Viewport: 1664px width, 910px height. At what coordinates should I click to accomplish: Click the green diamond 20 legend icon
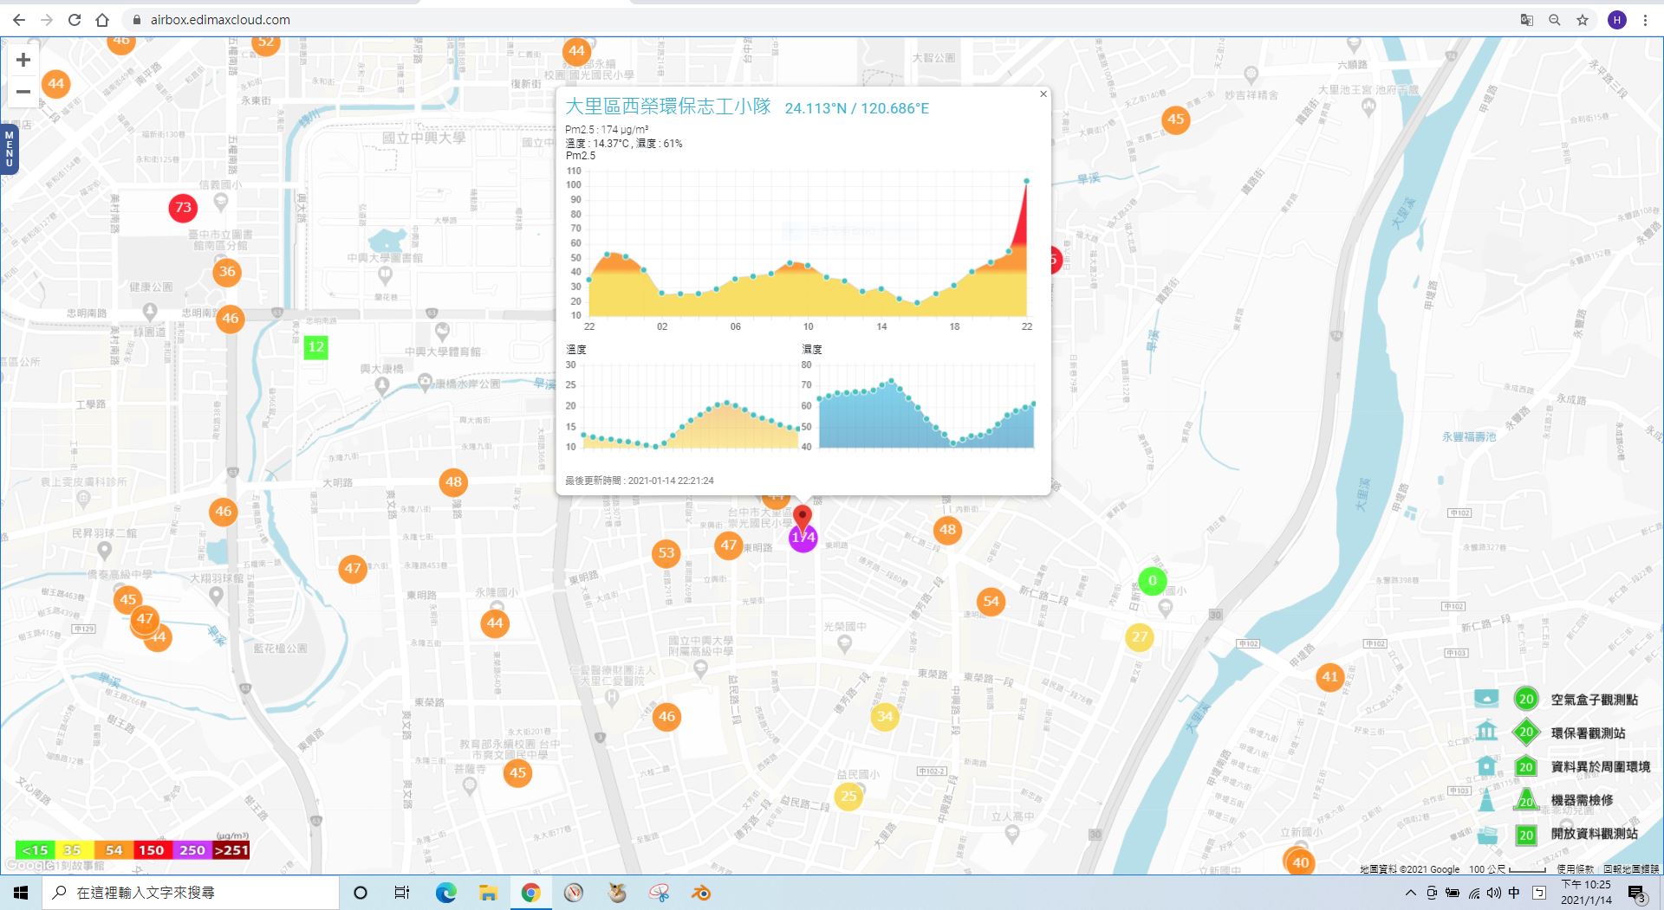[1526, 733]
